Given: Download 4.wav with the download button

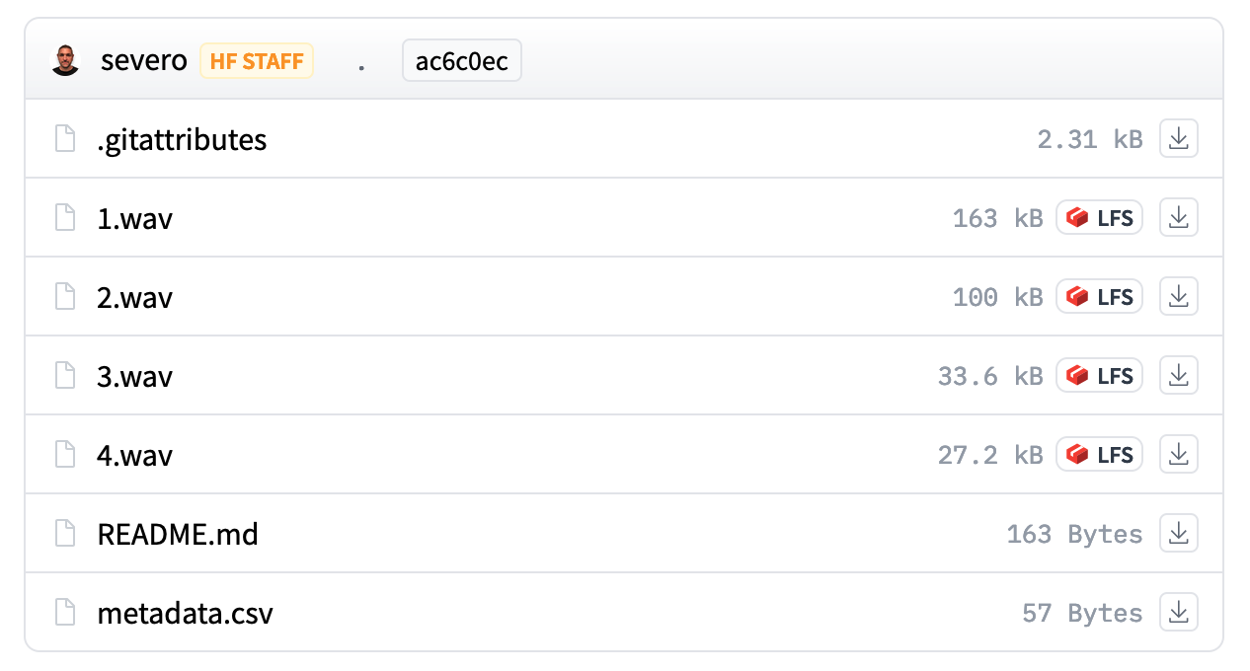Looking at the screenshot, I should coord(1178,455).
